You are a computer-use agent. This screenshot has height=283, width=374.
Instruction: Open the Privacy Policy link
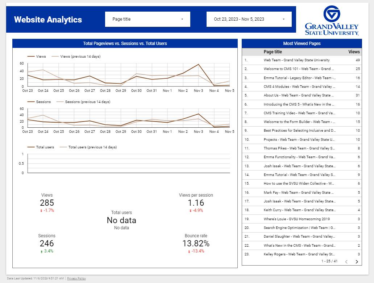[x=76, y=279]
